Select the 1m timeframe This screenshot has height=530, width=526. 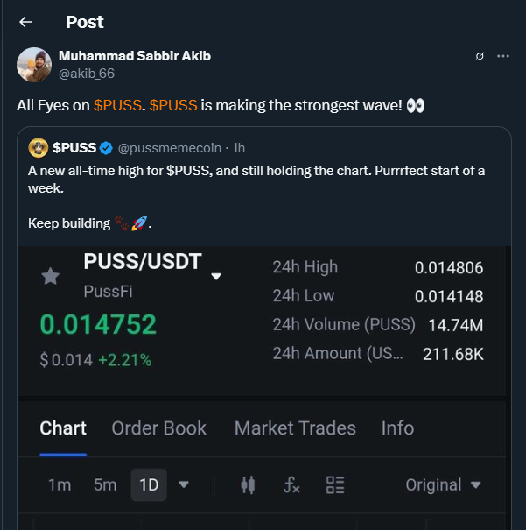(x=60, y=484)
